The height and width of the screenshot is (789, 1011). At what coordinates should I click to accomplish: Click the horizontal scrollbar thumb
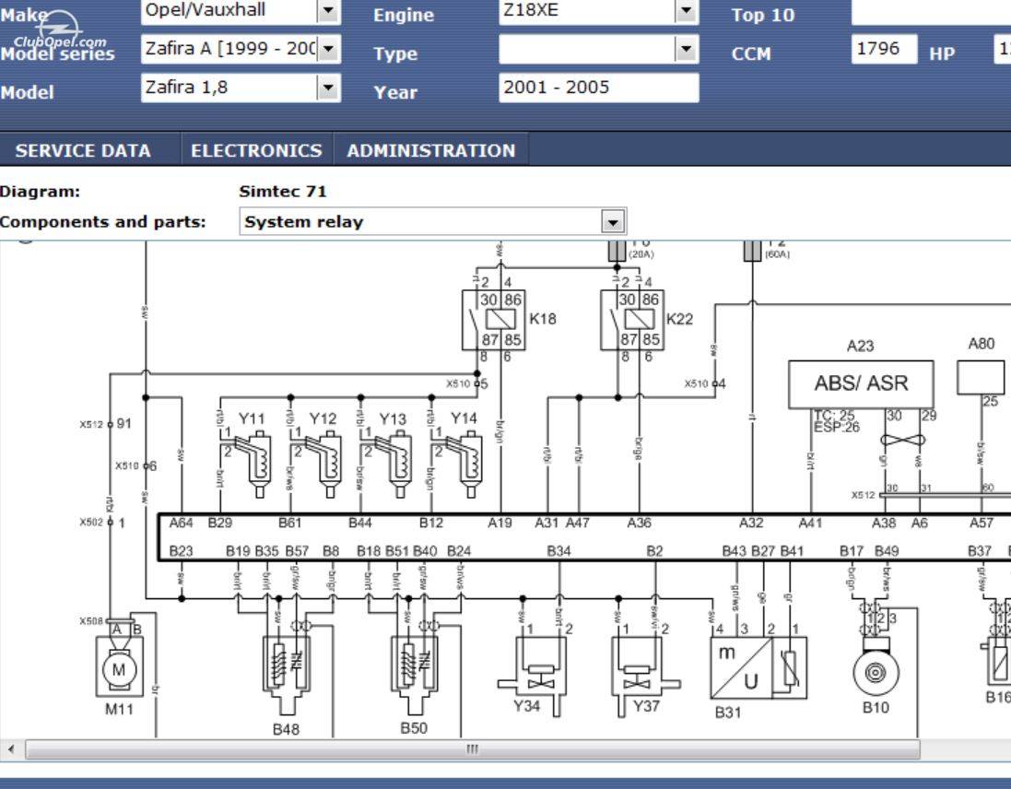pos(473,749)
